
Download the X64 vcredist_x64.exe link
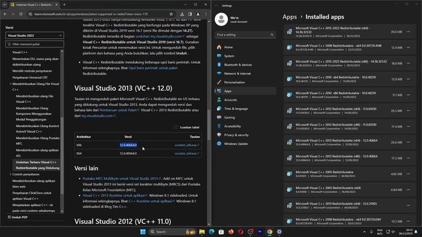tap(187, 153)
